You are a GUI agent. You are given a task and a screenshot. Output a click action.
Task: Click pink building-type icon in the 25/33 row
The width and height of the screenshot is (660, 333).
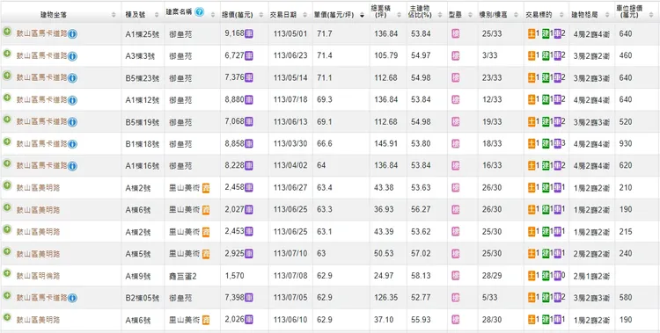tap(456, 33)
